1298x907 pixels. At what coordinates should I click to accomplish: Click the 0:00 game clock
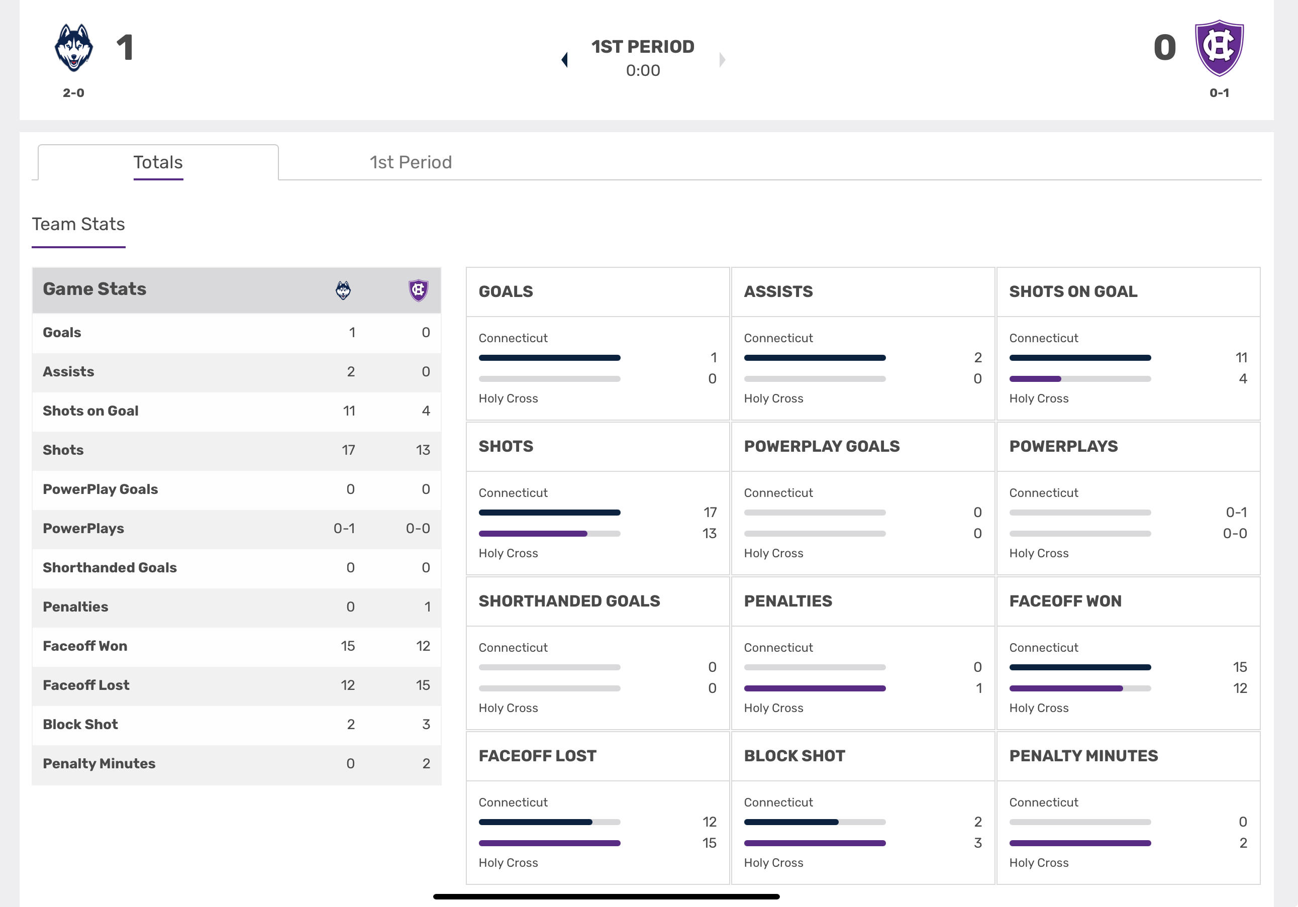[643, 71]
